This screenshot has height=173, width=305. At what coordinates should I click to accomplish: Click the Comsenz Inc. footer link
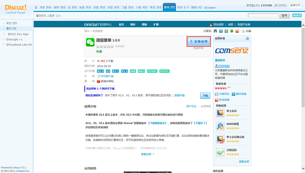click(23, 171)
